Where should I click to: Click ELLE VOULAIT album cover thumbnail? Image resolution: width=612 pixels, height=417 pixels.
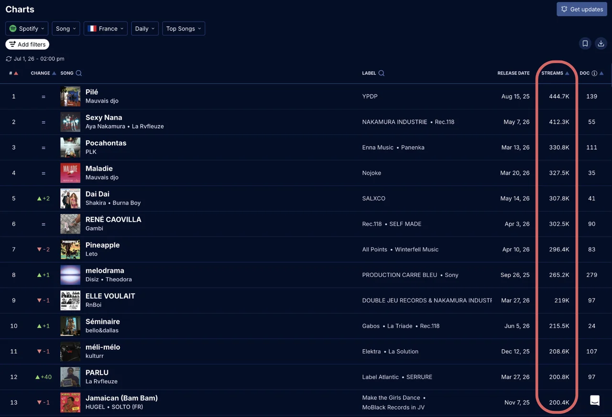pyautogui.click(x=70, y=300)
